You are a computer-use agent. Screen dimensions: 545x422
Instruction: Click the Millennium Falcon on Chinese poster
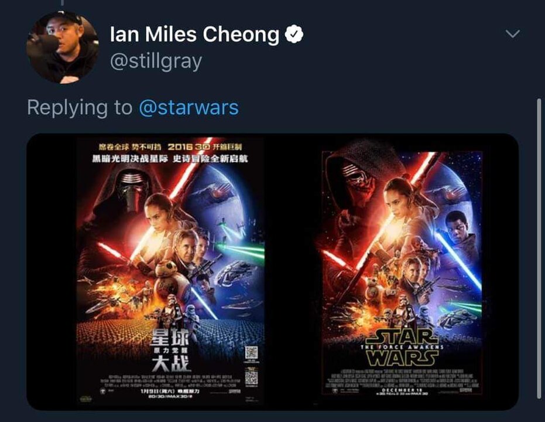(x=238, y=273)
